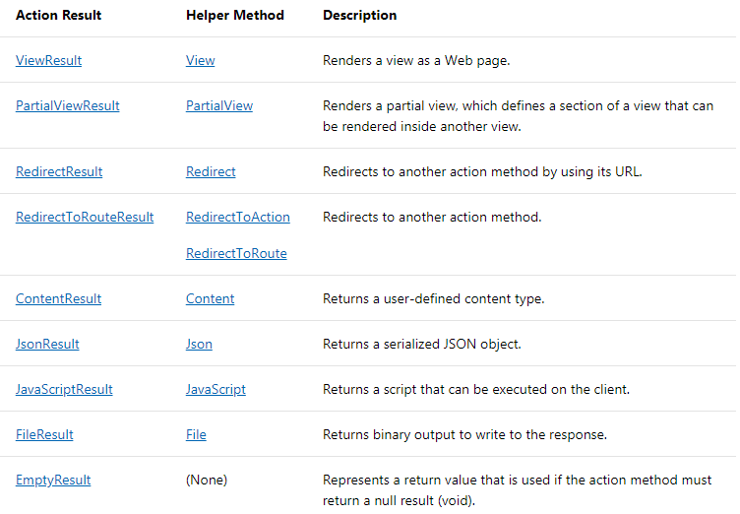Follow the EmptyResult link

53,480
